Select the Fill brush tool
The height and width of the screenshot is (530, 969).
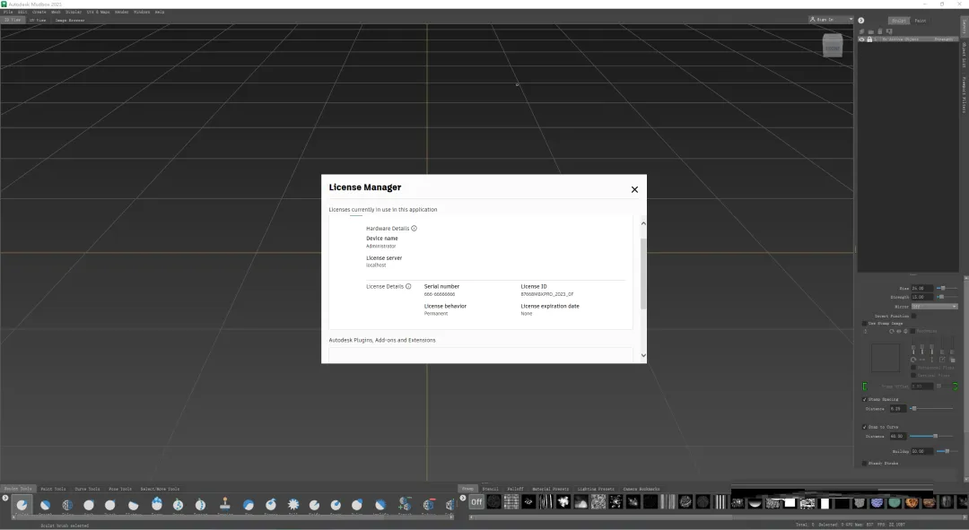[292, 505]
